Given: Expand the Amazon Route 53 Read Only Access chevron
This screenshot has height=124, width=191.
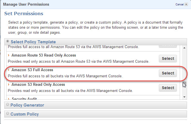Looking at the screenshot, I should (9, 55).
